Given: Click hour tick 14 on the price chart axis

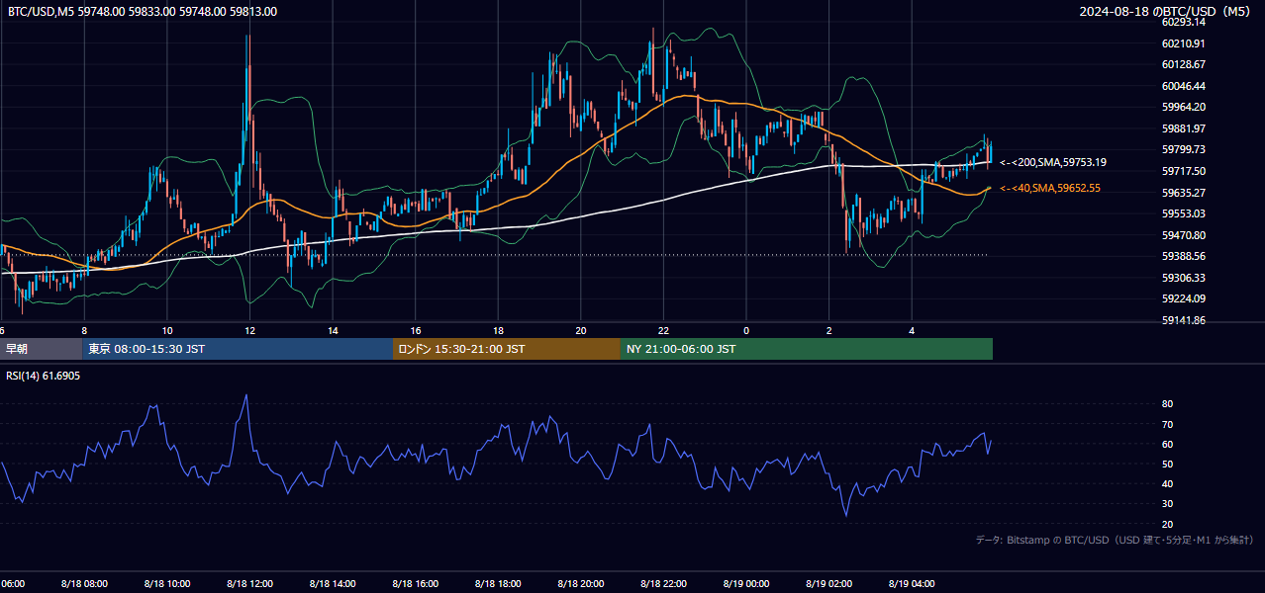Looking at the screenshot, I should [333, 331].
